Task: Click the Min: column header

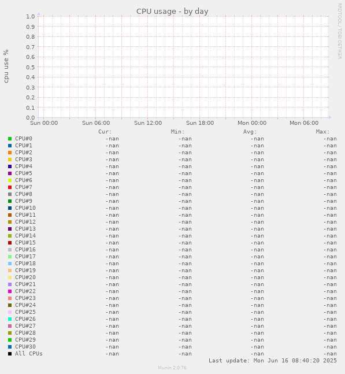Action: point(177,132)
